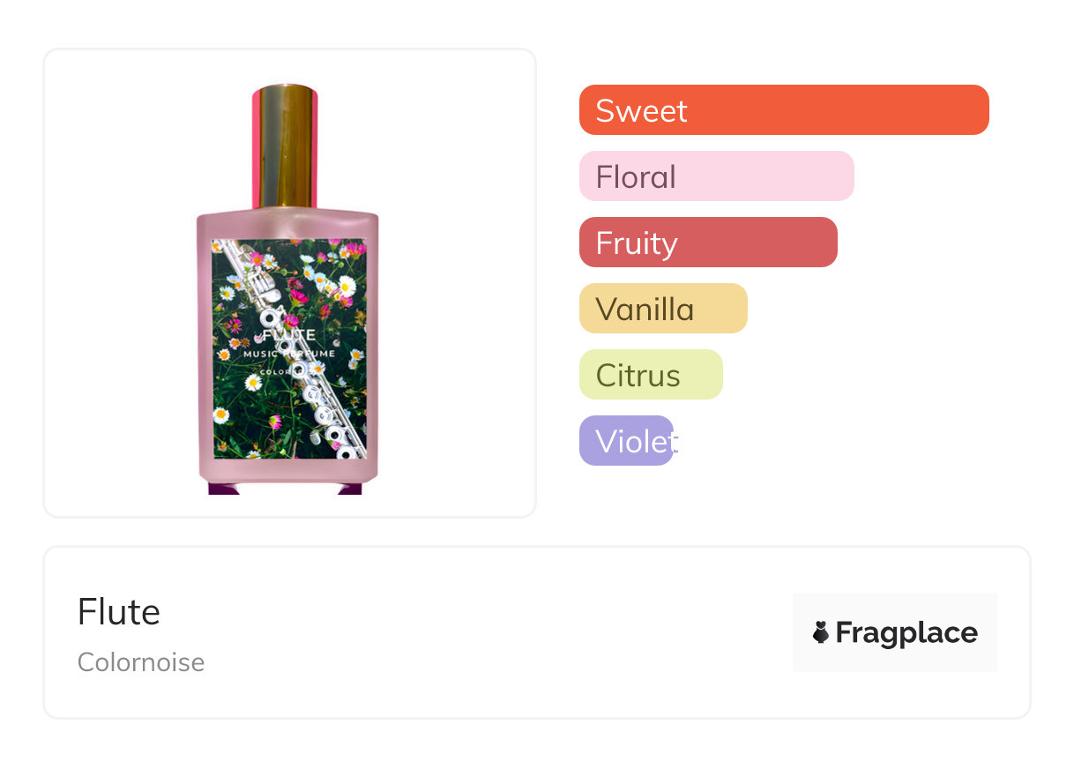
Task: Click the word Vanilla in the yellow bar
Action: coord(645,310)
